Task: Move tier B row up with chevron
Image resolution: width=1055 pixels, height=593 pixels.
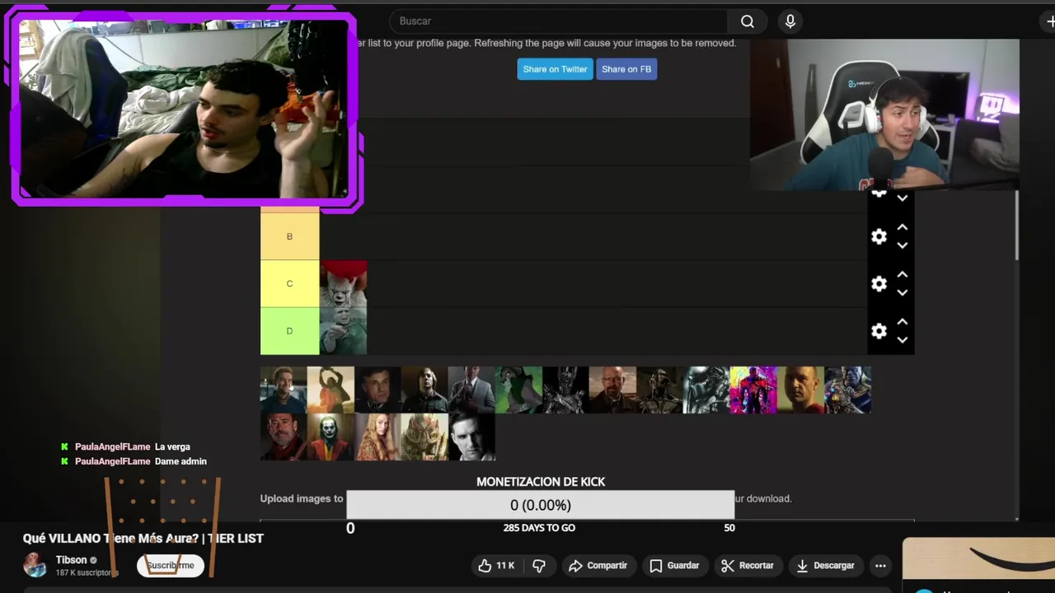Action: 903,227
